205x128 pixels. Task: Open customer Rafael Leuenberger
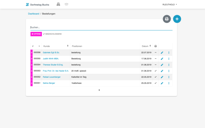click(x=52, y=77)
